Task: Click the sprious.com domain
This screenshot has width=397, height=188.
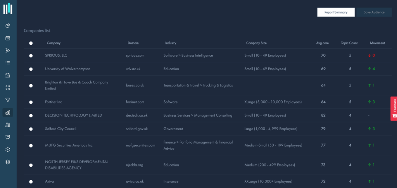Action: [135, 56]
